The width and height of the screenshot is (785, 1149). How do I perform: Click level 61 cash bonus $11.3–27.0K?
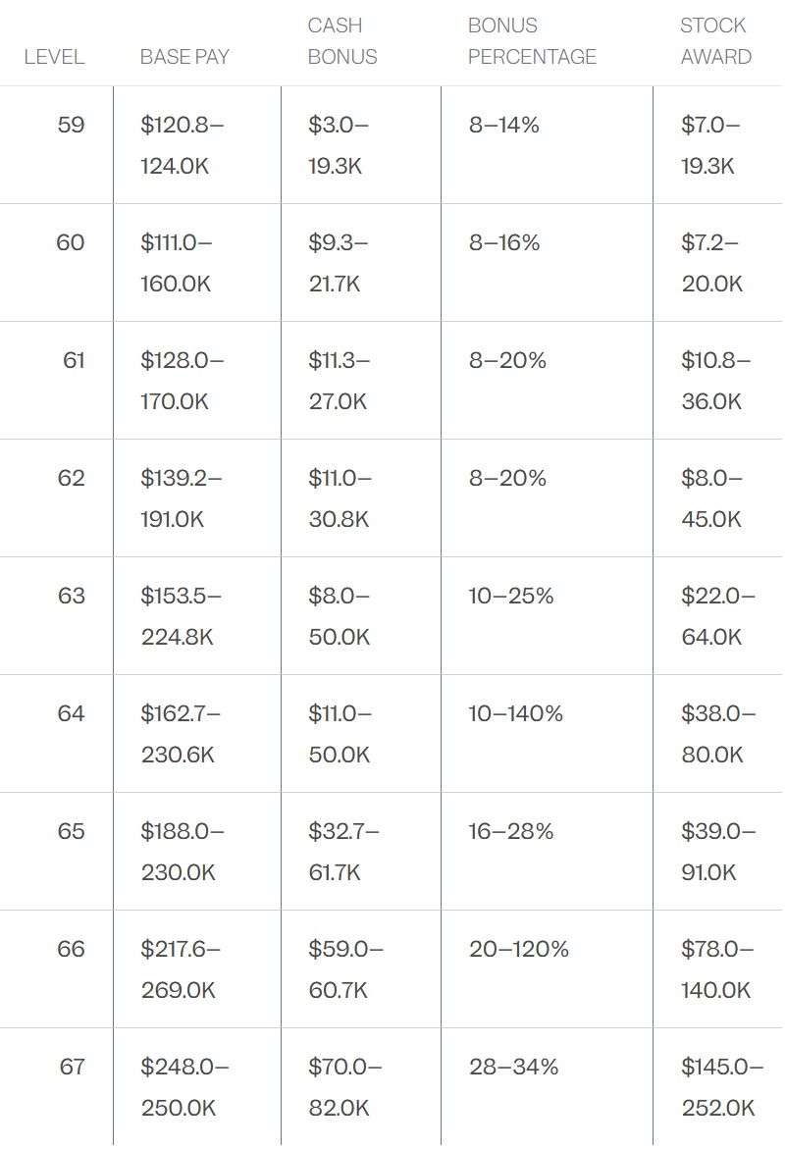(x=340, y=381)
